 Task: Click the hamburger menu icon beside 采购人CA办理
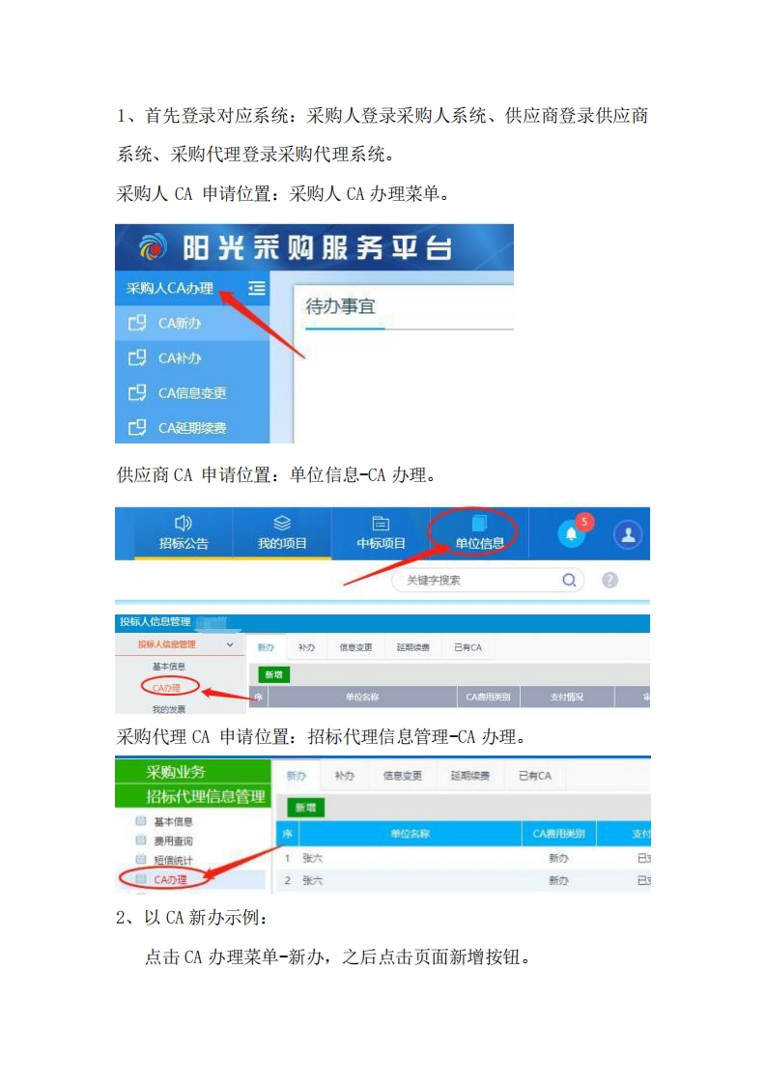(257, 288)
